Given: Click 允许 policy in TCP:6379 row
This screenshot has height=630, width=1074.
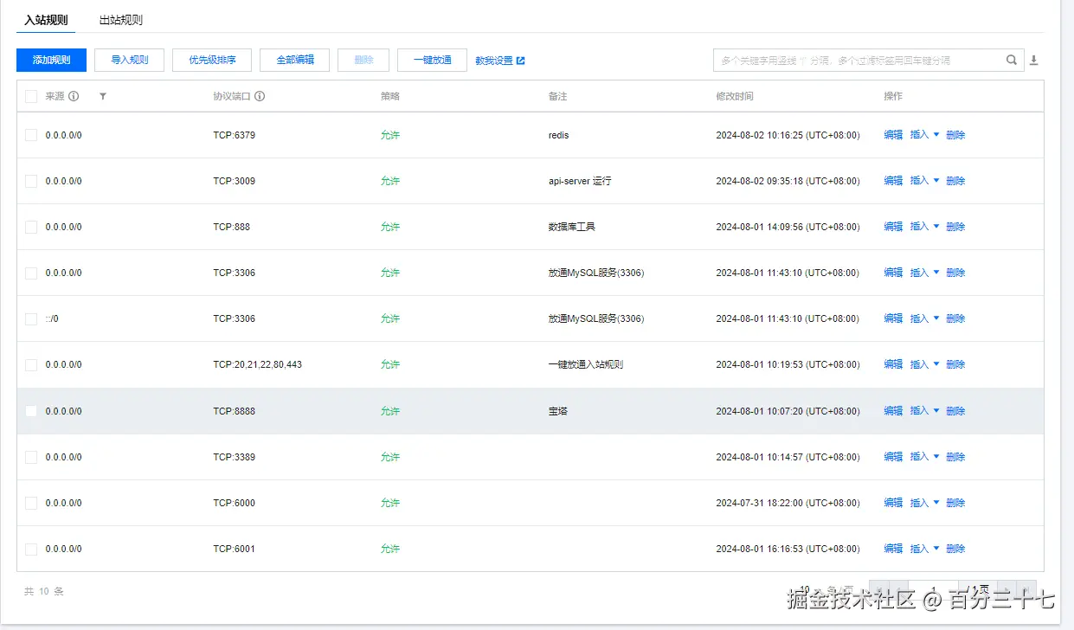Looking at the screenshot, I should [390, 135].
